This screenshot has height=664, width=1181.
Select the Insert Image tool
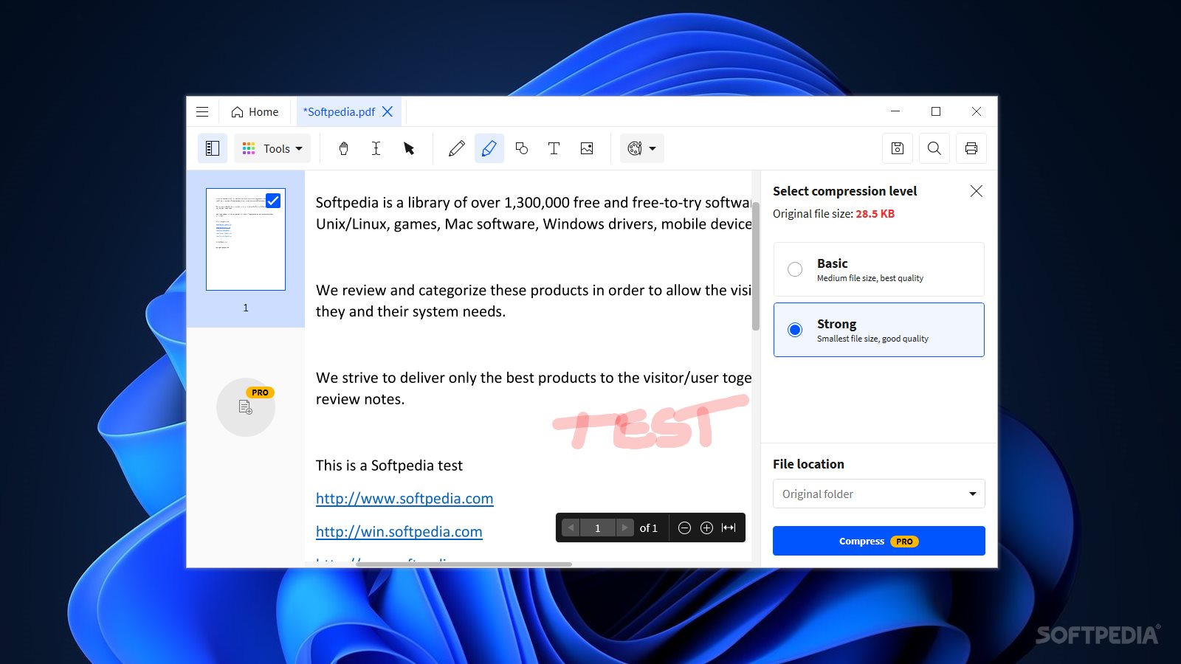point(587,148)
